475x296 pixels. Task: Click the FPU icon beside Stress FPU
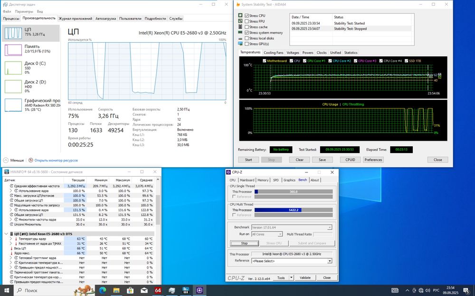[240, 21]
